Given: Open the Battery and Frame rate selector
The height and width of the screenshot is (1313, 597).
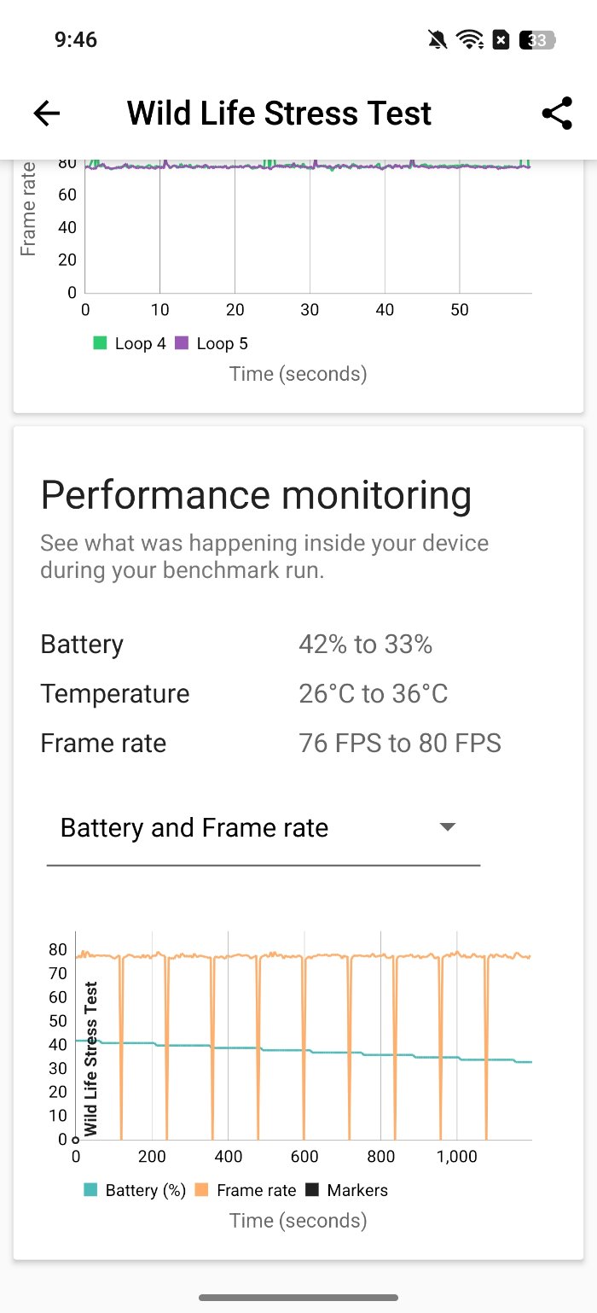Looking at the screenshot, I should pos(194,828).
